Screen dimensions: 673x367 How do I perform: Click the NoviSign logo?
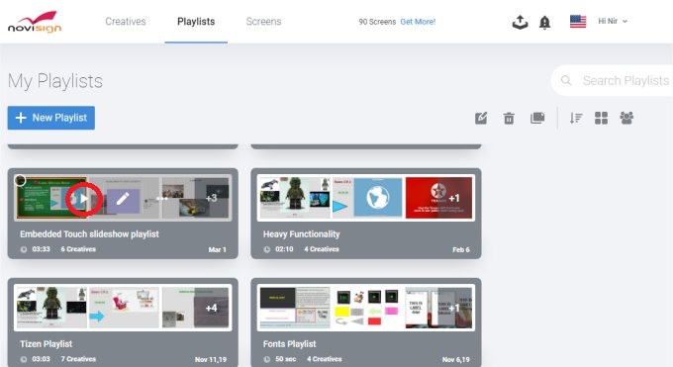35,22
